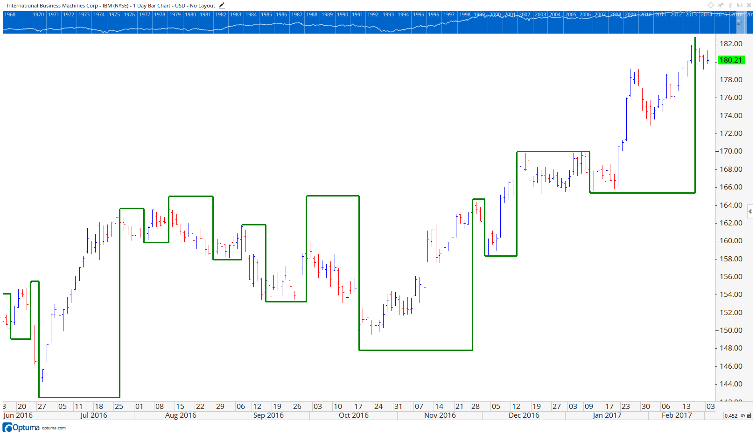This screenshot has width=756, height=435.
Task: Detach chart using the overlapping windows icon
Action: (x=740, y=5)
